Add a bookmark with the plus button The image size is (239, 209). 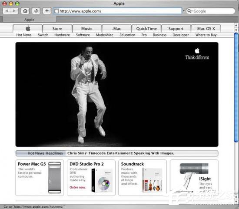(x=47, y=11)
